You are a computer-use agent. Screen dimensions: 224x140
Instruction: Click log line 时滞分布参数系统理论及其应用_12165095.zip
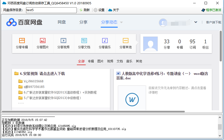(45, 126)
